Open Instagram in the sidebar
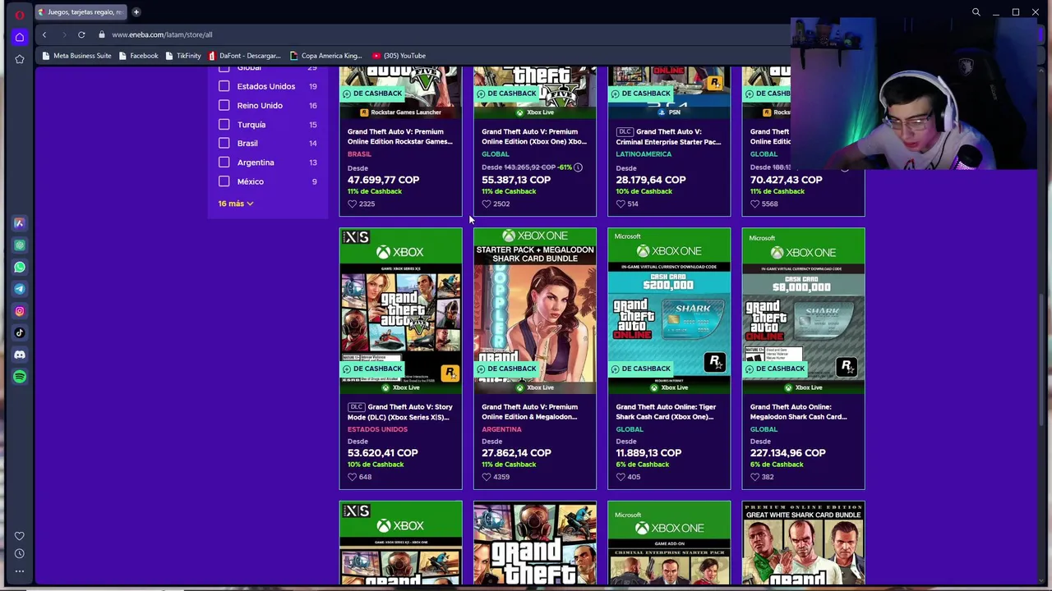This screenshot has width=1052, height=591. click(20, 311)
